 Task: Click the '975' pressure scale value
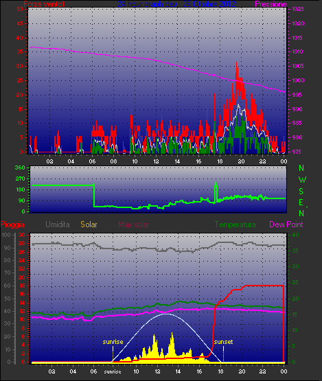(297, 152)
